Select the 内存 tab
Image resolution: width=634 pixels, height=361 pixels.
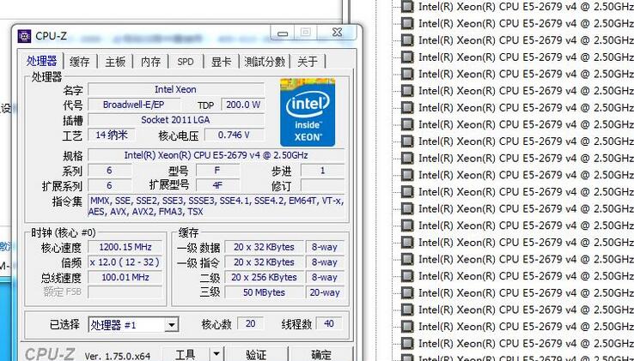[150, 62]
